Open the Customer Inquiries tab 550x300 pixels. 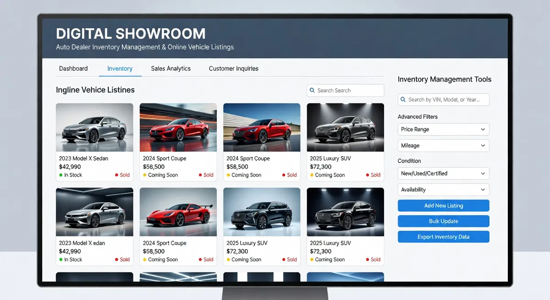[x=234, y=69]
